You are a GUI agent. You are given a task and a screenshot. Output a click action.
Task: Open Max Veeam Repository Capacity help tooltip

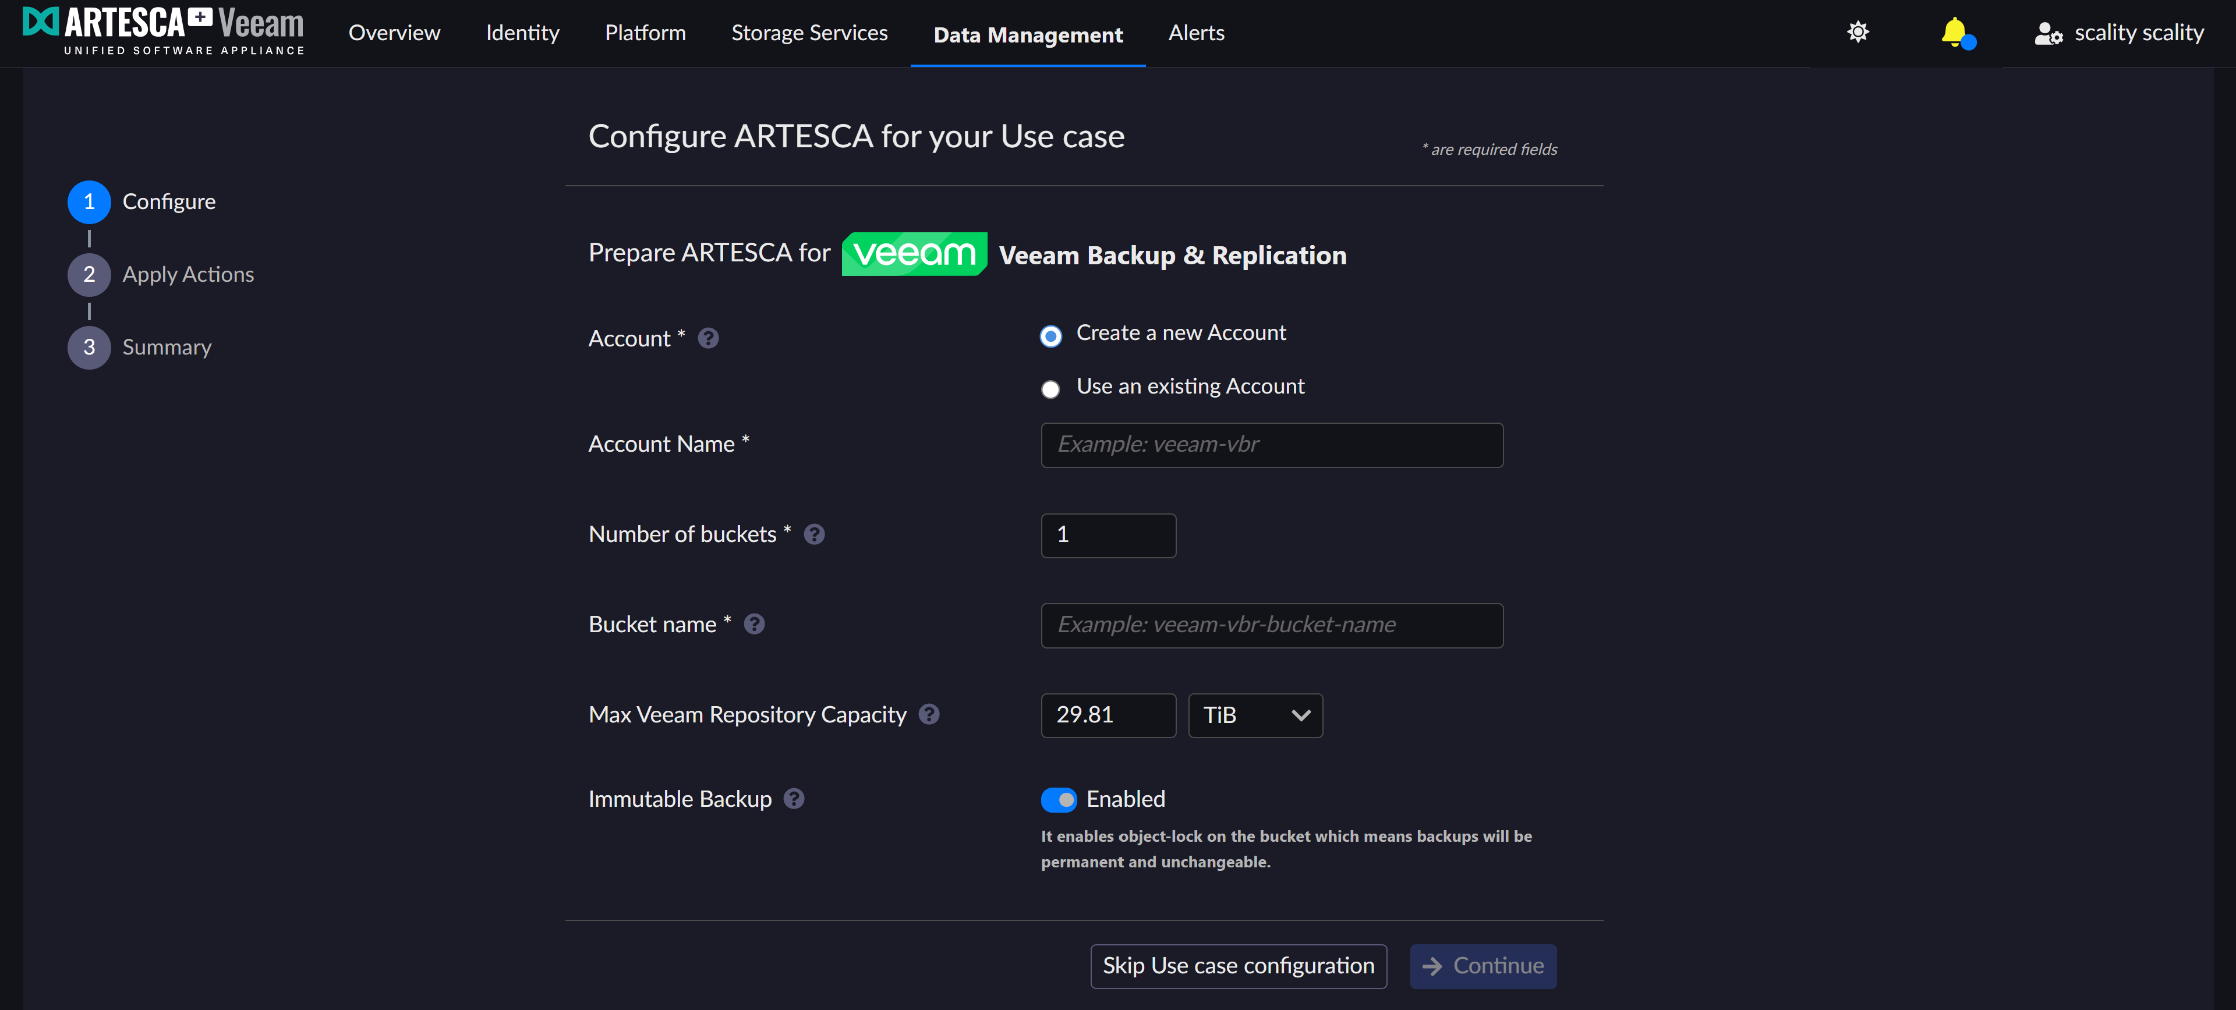pyautogui.click(x=928, y=714)
